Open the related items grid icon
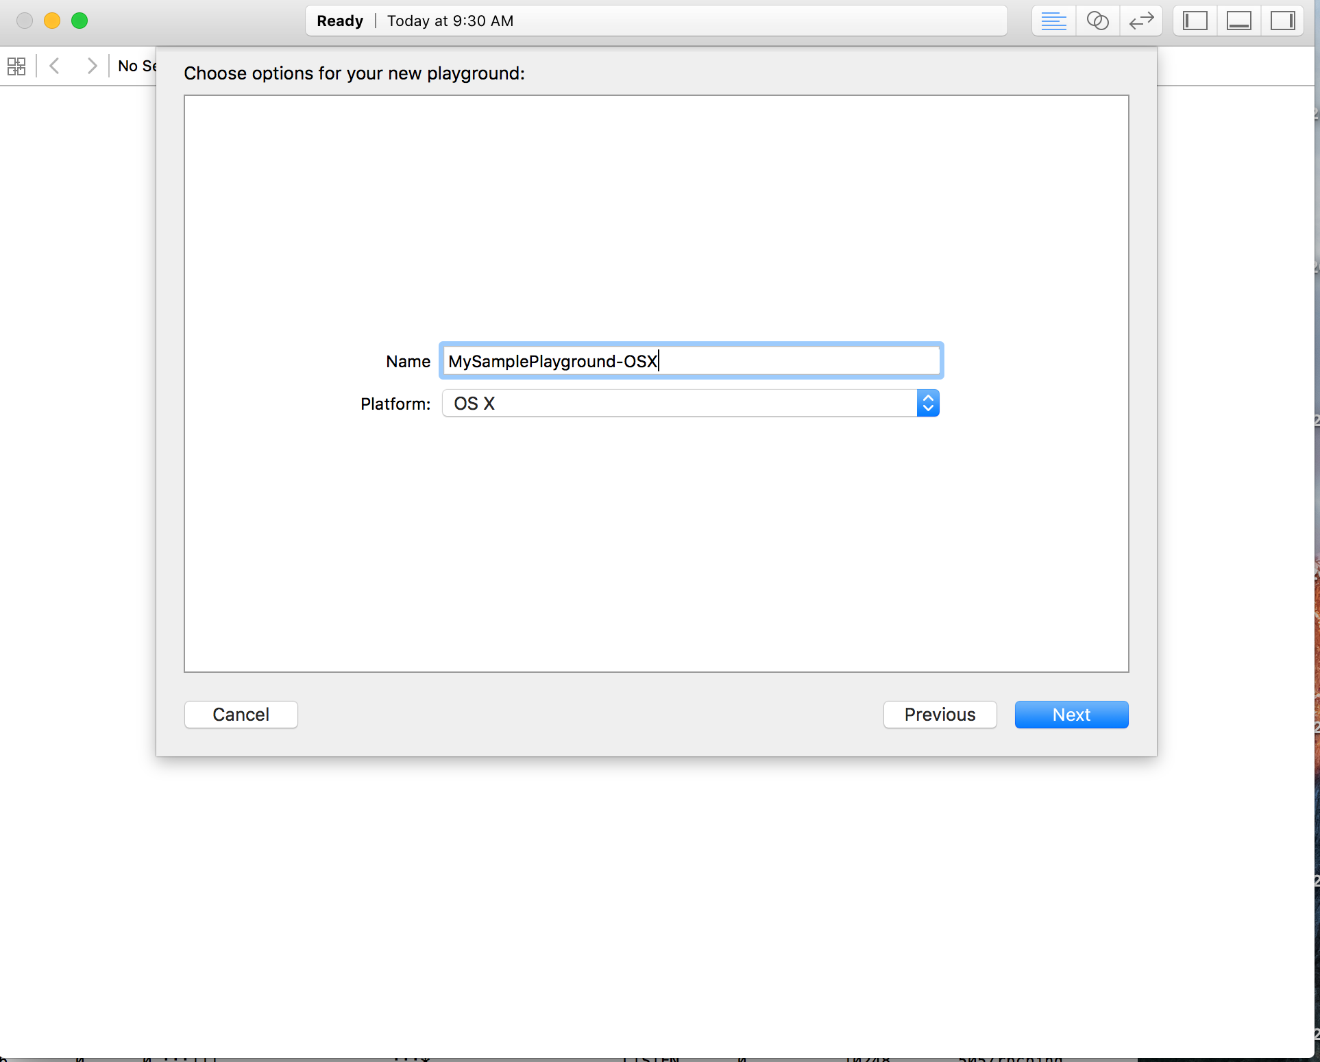1320x1062 pixels. [16, 66]
